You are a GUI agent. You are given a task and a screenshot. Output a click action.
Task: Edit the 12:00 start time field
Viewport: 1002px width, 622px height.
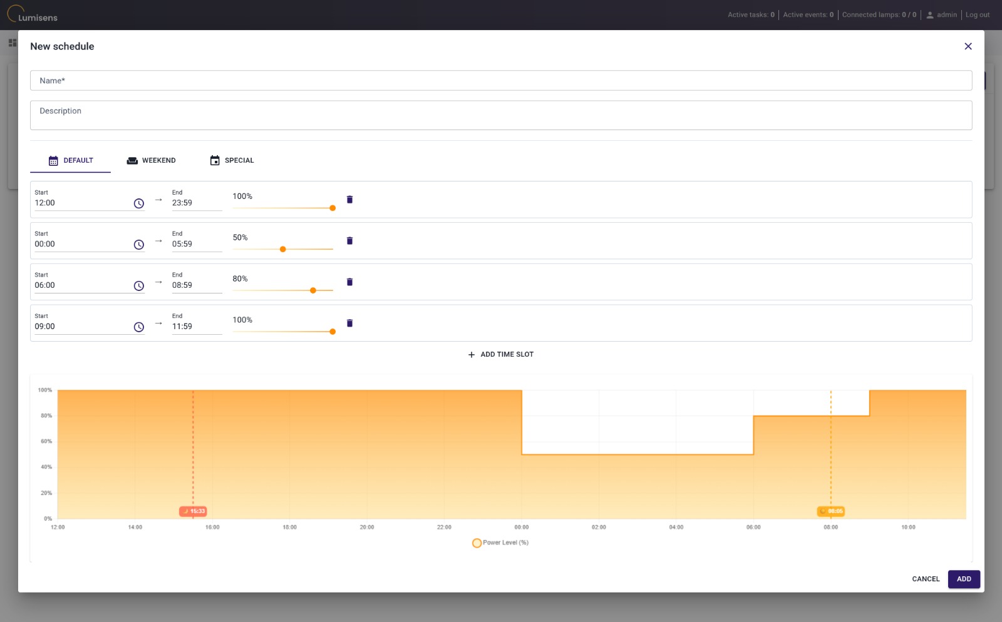(x=81, y=203)
